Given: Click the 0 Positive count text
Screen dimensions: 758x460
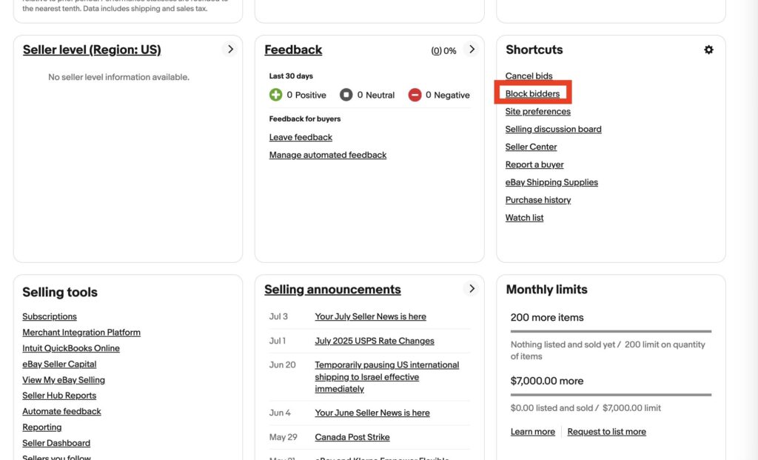Looking at the screenshot, I should coord(306,96).
